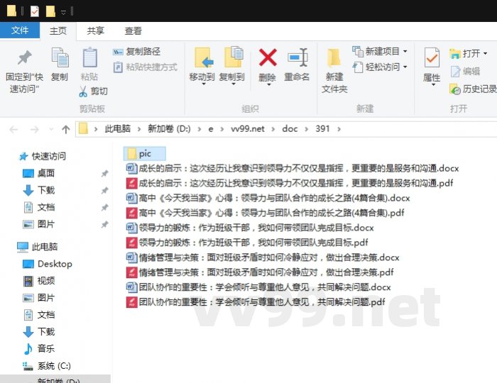497x383 pixels.
Task: Select 高中《今天我当家》心得 docx file
Action: tap(268, 198)
